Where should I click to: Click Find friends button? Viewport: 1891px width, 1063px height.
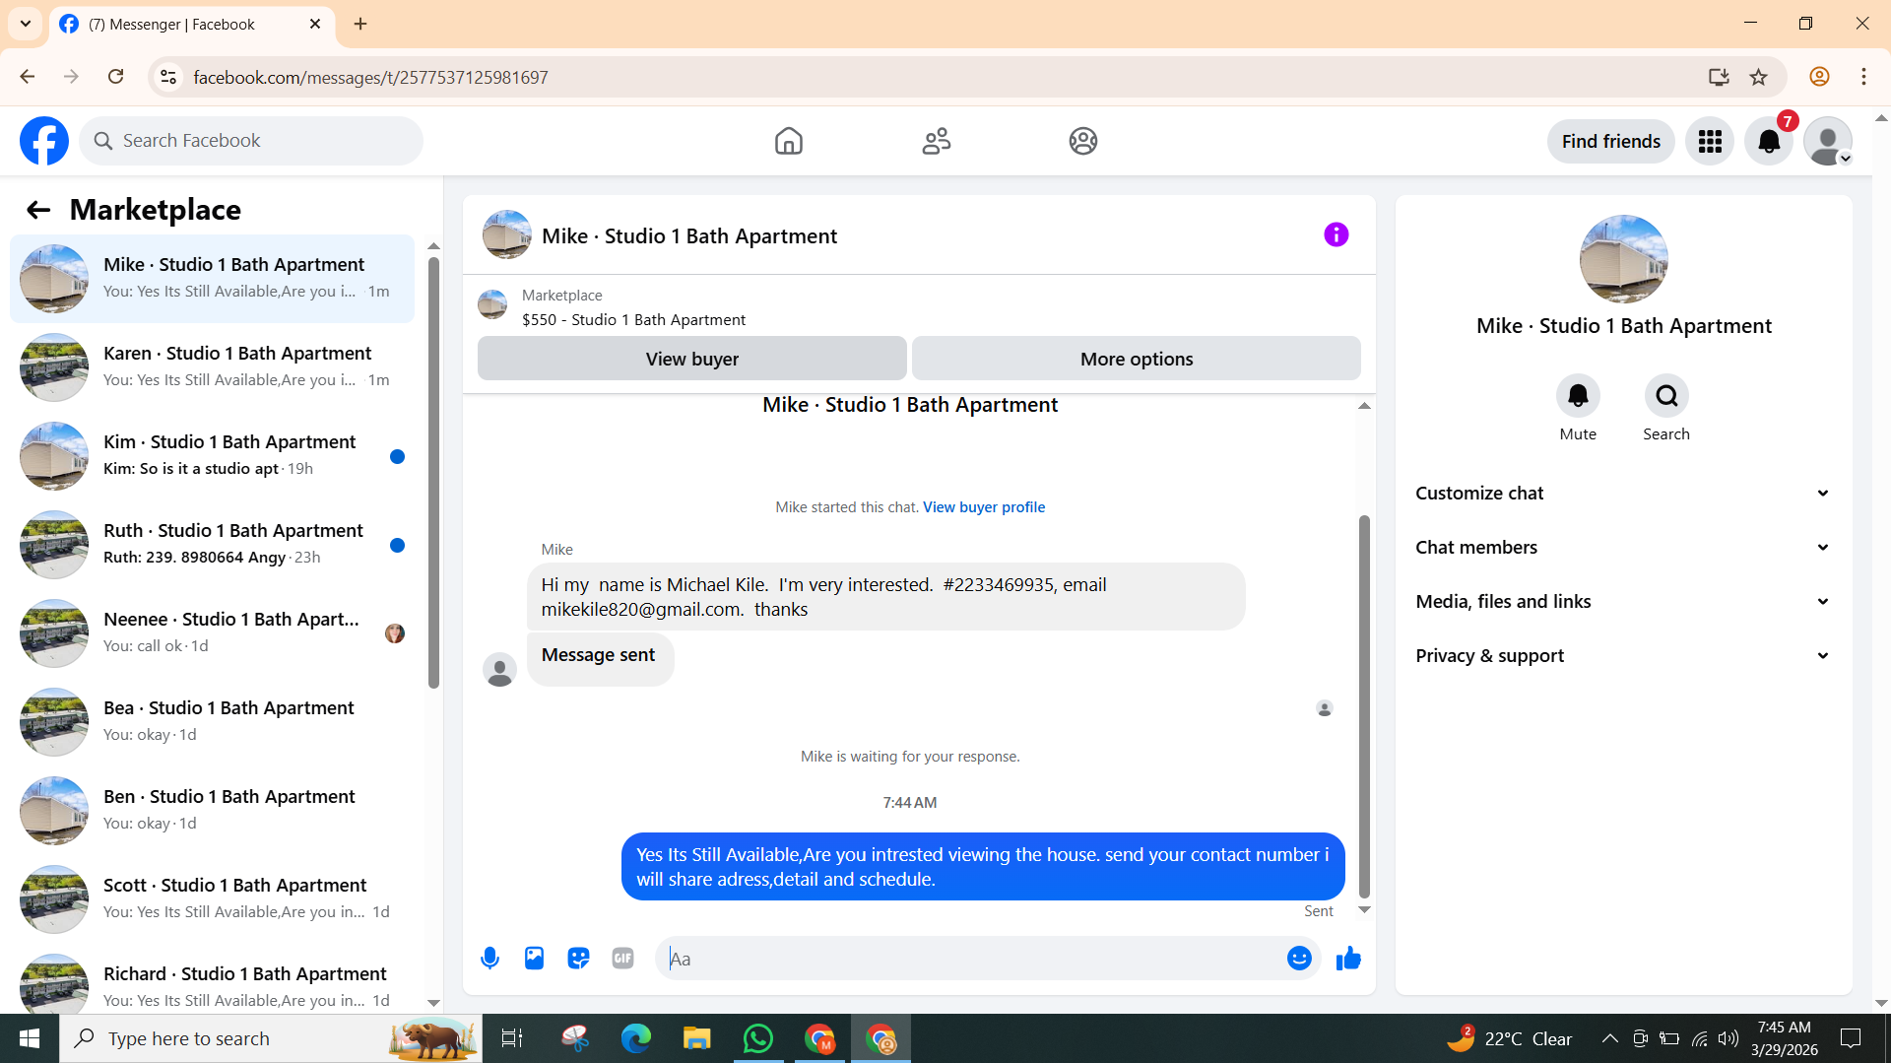pyautogui.click(x=1611, y=141)
